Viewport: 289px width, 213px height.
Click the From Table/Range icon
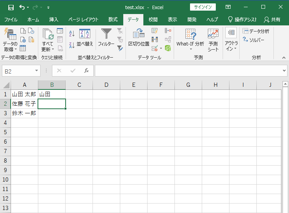click(x=23, y=48)
